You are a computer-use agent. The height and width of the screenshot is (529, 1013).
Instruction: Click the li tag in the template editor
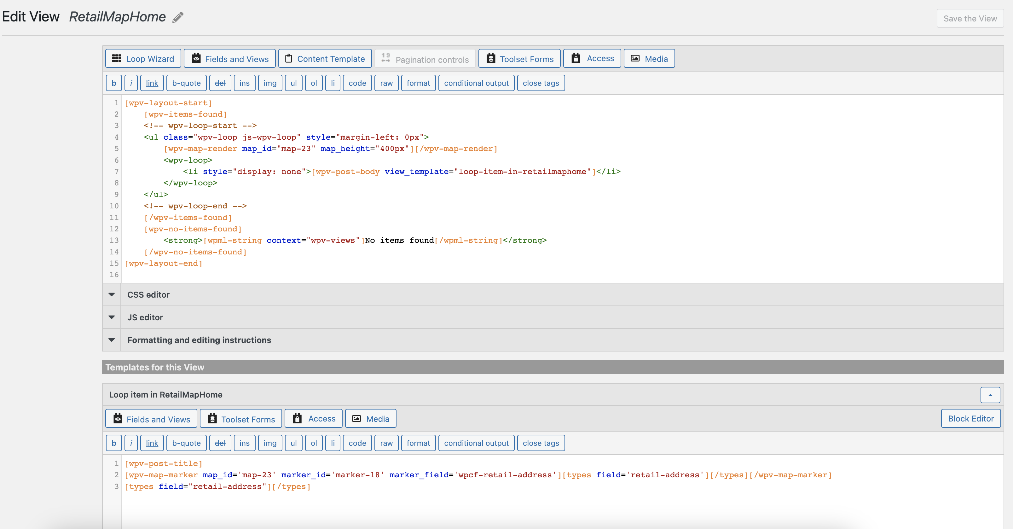click(333, 443)
